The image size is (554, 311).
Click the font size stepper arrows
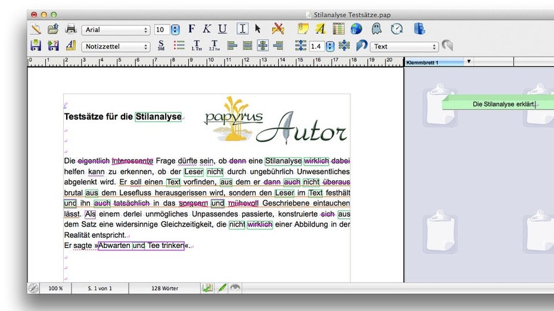pos(175,30)
